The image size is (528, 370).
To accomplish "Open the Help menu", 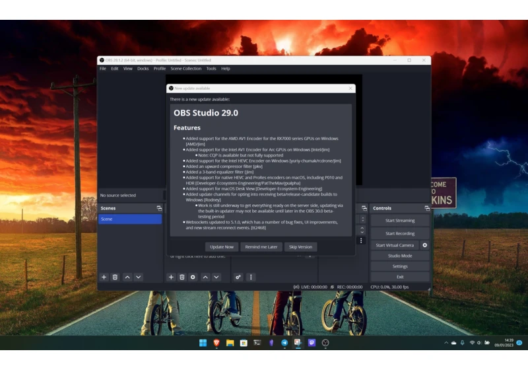I will [226, 69].
